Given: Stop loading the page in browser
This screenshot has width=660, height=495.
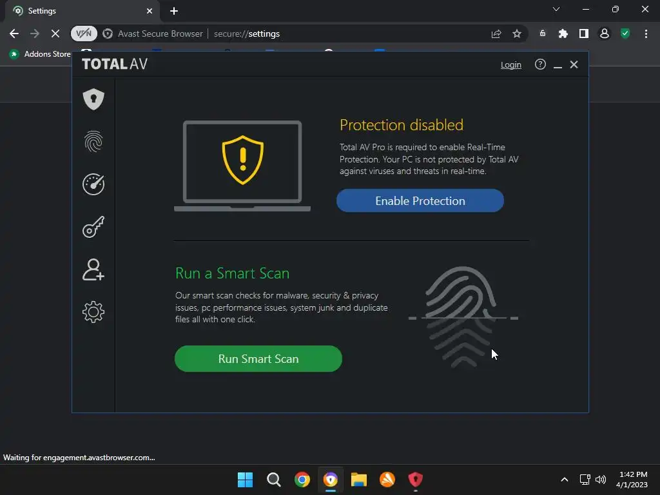Looking at the screenshot, I should tap(55, 34).
